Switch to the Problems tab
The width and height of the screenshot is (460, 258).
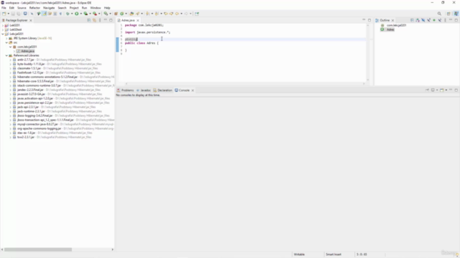coord(126,90)
